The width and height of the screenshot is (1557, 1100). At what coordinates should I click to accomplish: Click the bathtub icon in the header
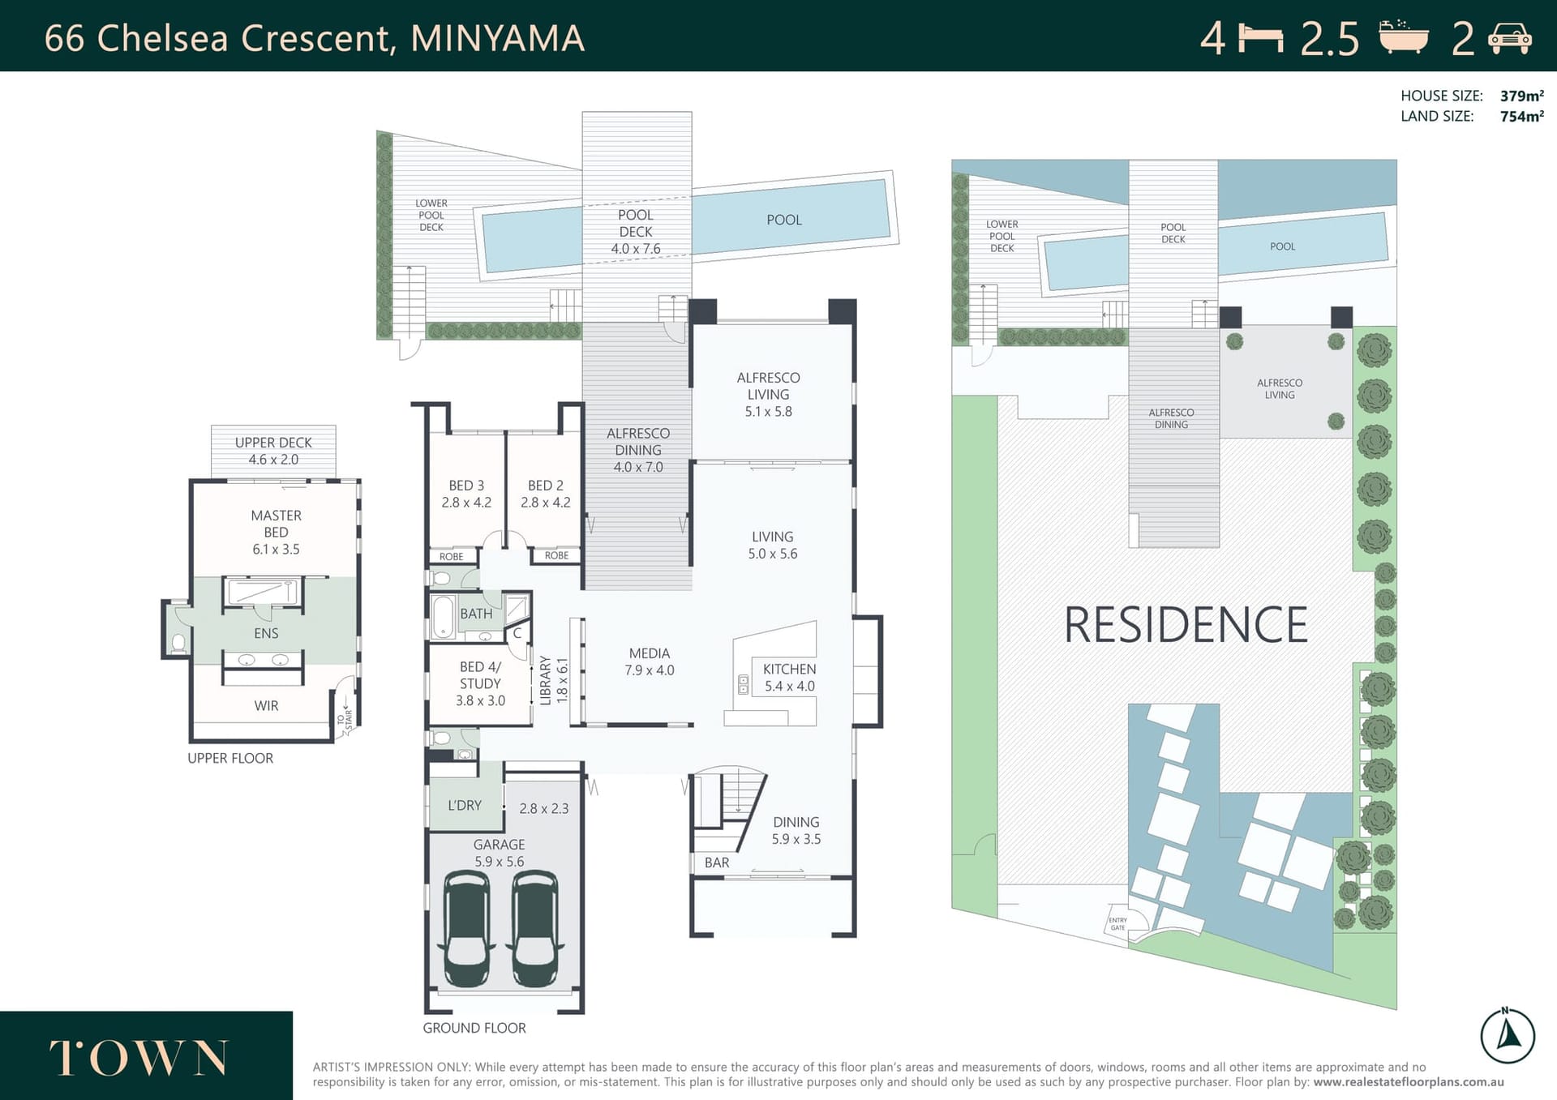(1404, 37)
